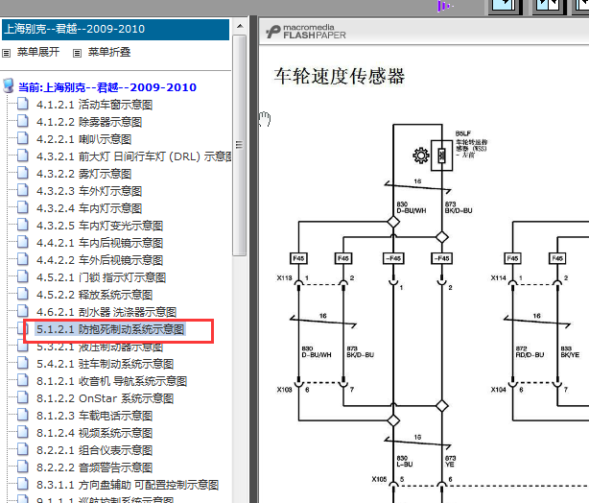Screen dimensions: 589x503
Task: Click page icon for 4.3.2.2 雾灯示意图
Action: coord(22,173)
